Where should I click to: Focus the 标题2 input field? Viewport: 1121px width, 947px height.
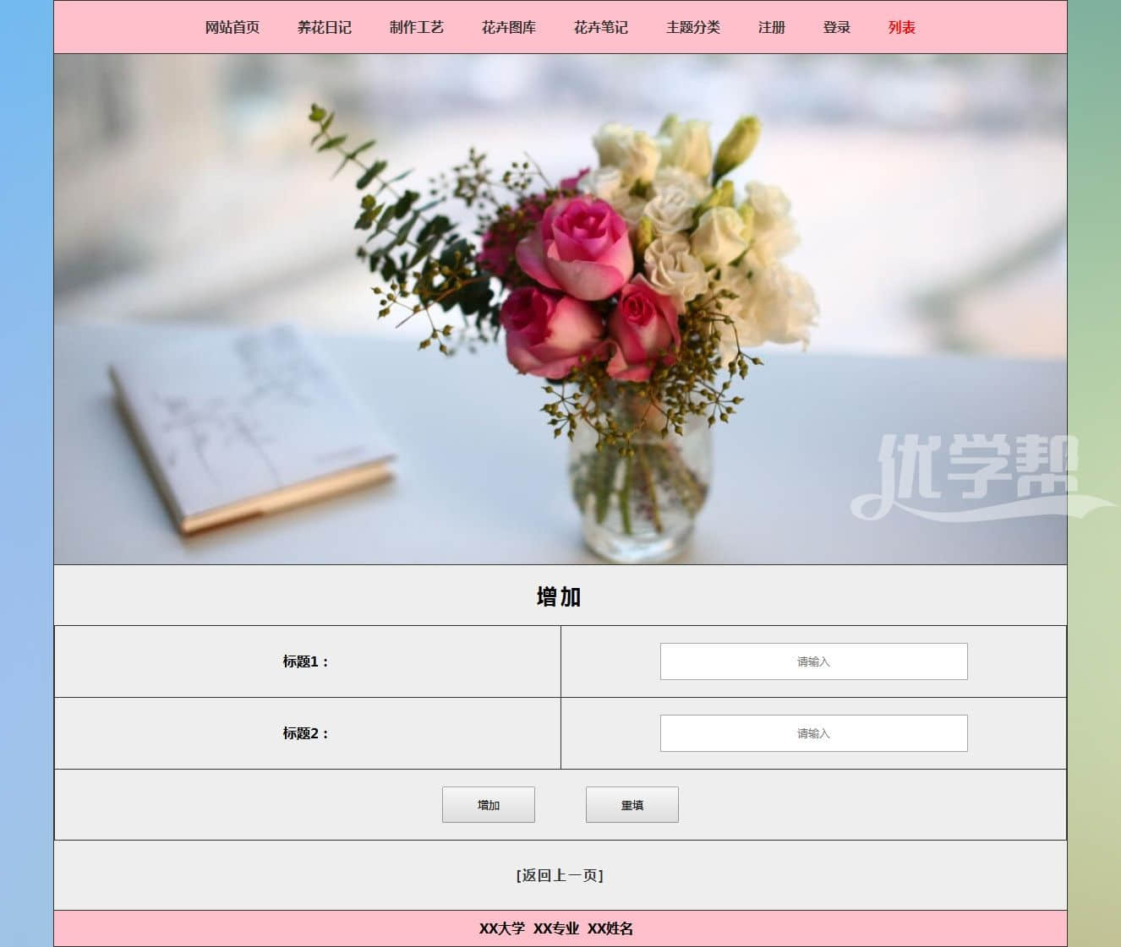click(813, 733)
